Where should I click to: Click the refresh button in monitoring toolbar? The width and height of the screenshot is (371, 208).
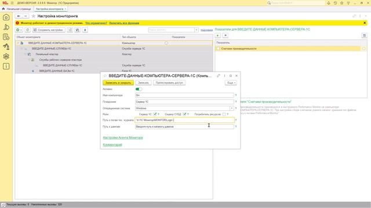pos(27,30)
